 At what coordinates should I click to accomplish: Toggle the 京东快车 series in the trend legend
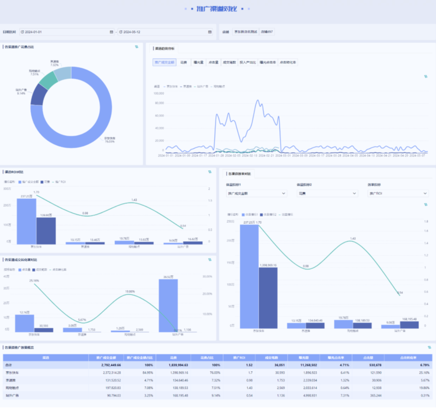[170, 86]
